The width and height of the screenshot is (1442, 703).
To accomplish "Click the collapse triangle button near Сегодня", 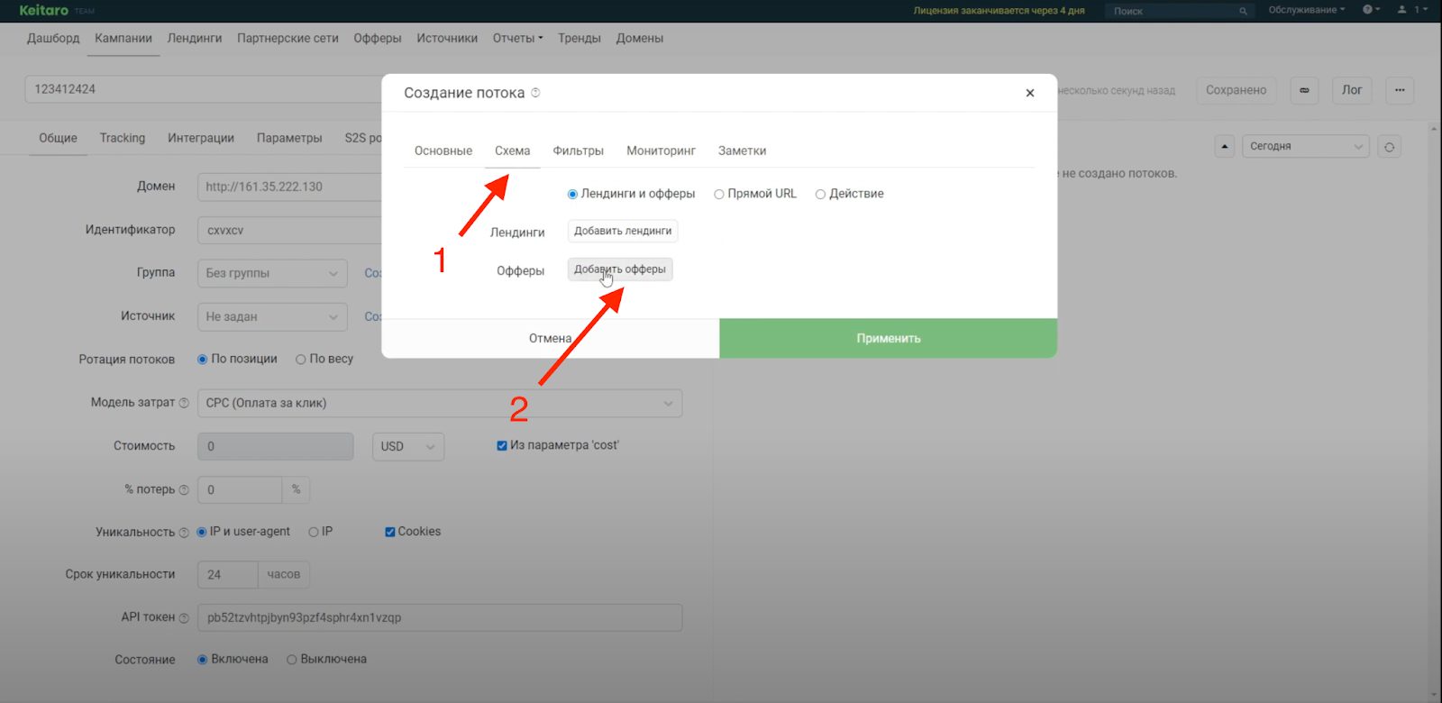I will coord(1225,147).
